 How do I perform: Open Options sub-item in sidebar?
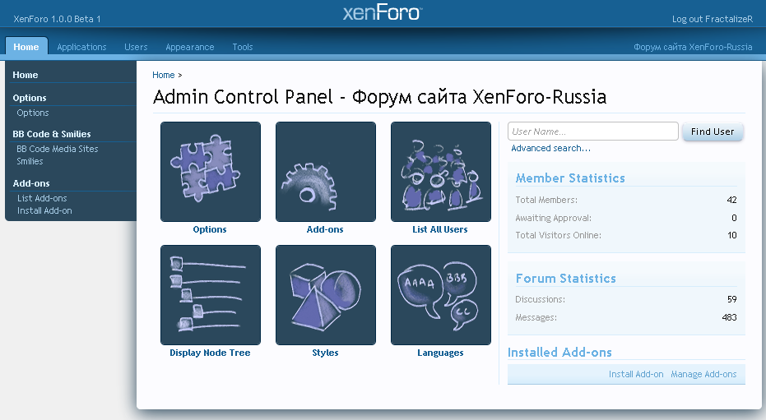click(x=33, y=113)
